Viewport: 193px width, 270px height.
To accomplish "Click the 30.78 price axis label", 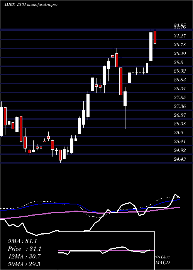I will (x=180, y=45).
